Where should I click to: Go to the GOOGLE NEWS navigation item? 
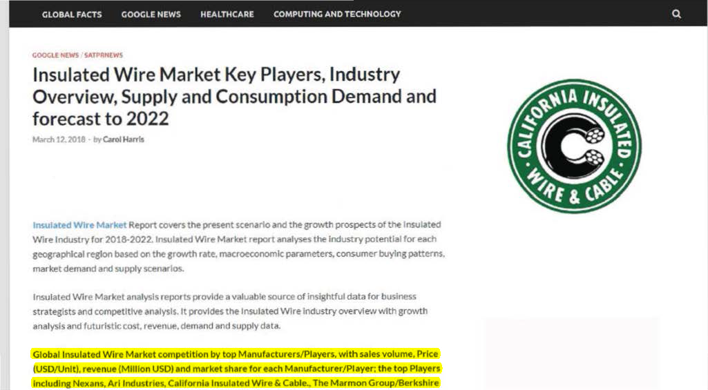tap(151, 14)
